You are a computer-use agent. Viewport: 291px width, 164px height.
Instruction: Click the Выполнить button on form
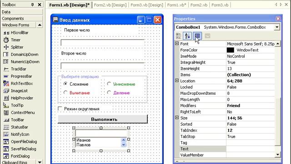click(x=103, y=119)
